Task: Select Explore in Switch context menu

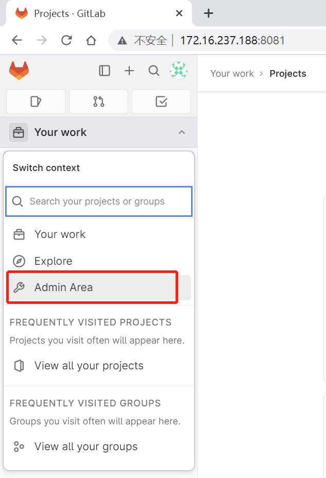Action: point(53,261)
